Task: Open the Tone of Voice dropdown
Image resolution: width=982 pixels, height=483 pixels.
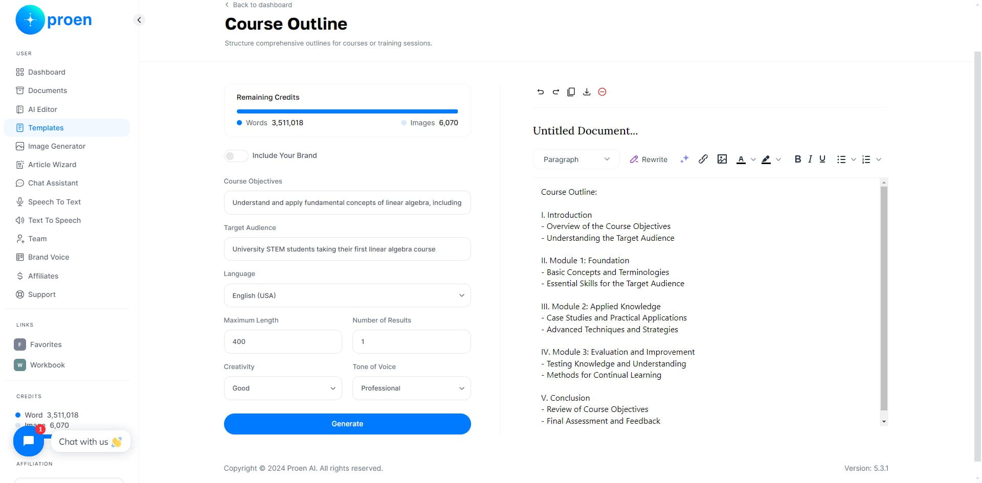Action: coord(411,388)
